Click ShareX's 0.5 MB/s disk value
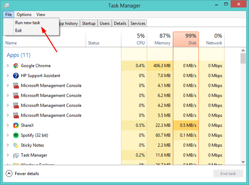The width and height of the screenshot is (249, 185). (188, 125)
